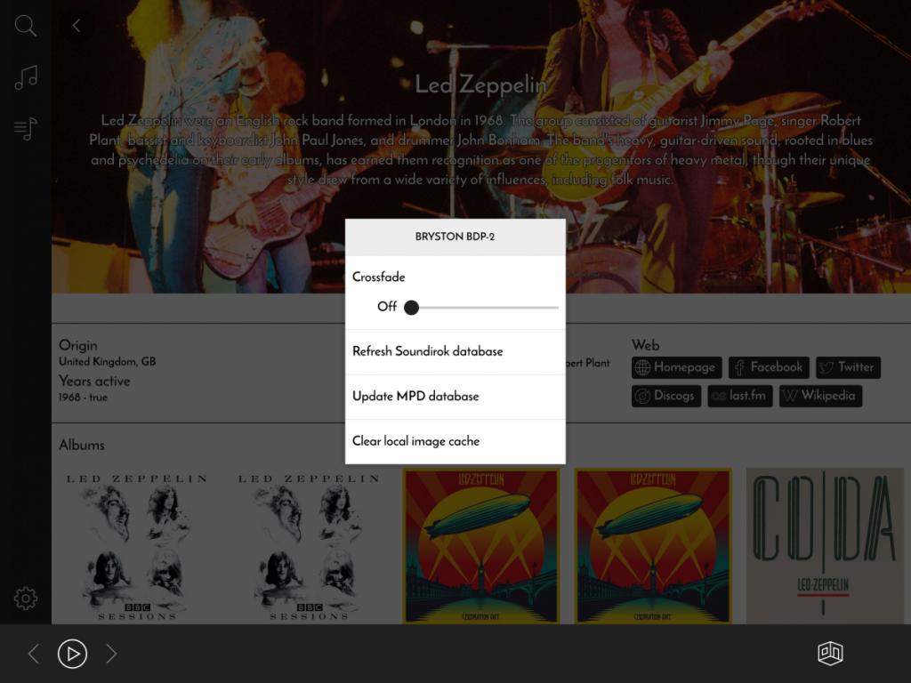
Task: Open the search icon in sidebar
Action: [x=26, y=26]
